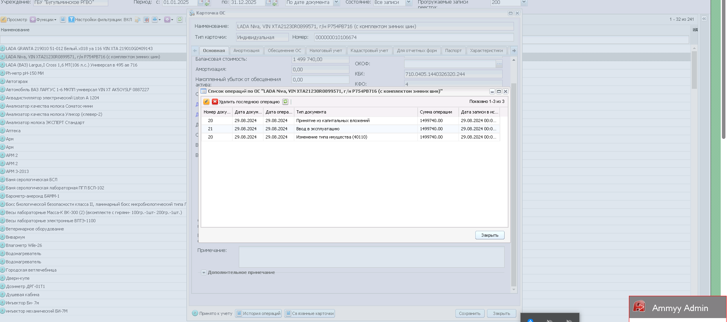Switch to 'Характеристики' tab
Image resolution: width=727 pixels, height=322 pixels.
click(x=487, y=50)
